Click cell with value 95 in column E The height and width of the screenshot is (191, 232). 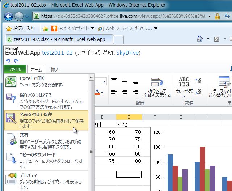click(129, 154)
